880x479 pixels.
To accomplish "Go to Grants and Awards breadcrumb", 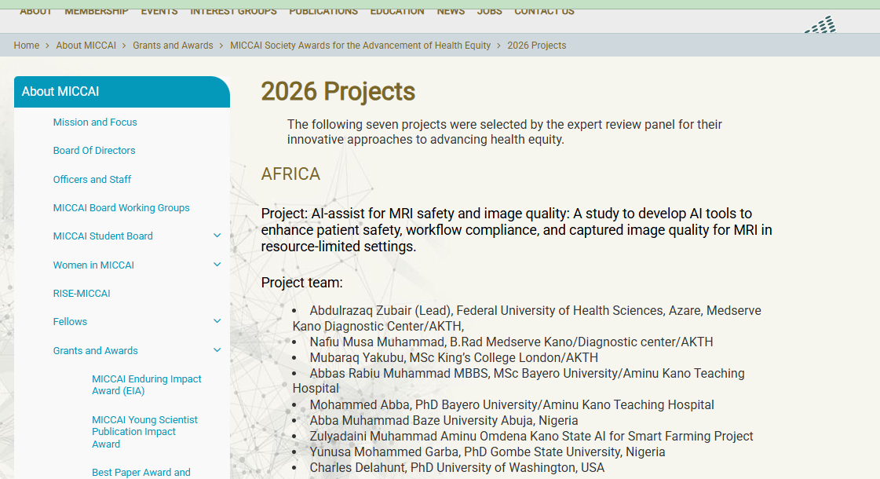I will [173, 46].
